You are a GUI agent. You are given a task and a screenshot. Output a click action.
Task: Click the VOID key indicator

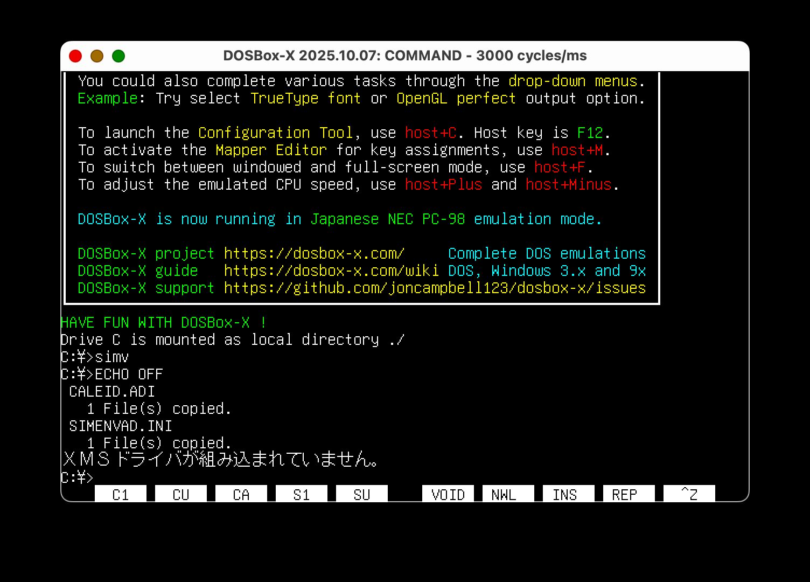point(448,494)
